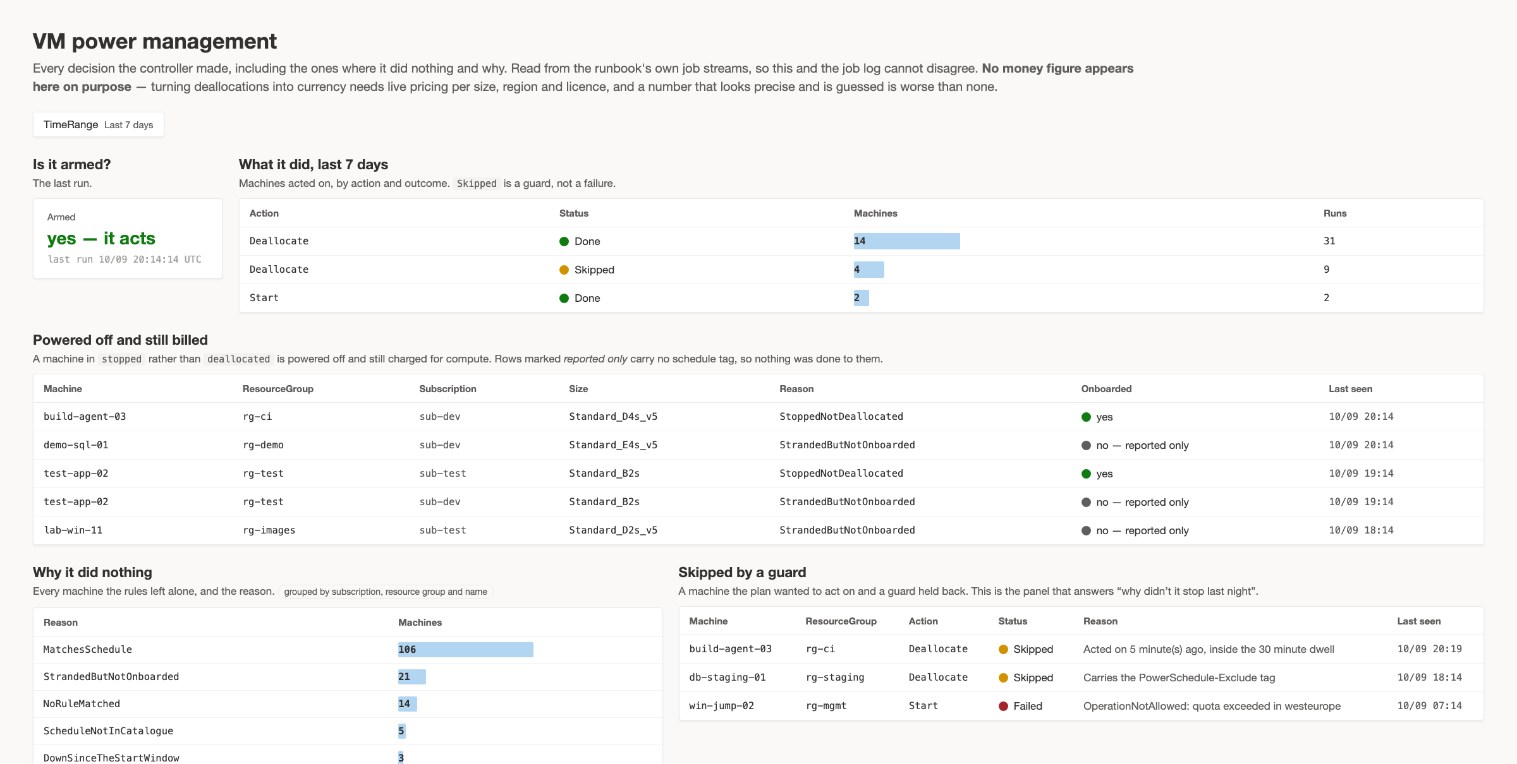
Task: Click the 'OperationNotAllowed: quota exceeded in westeurope' reason
Action: click(x=1212, y=706)
